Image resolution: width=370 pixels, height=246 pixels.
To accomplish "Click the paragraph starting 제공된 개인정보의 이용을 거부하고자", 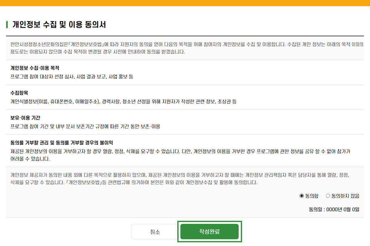I will (180, 155).
